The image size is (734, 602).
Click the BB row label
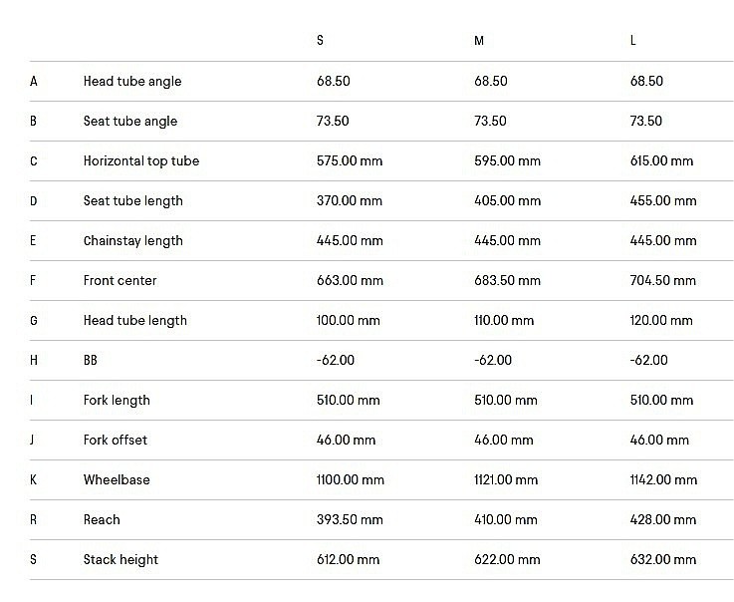click(x=91, y=360)
